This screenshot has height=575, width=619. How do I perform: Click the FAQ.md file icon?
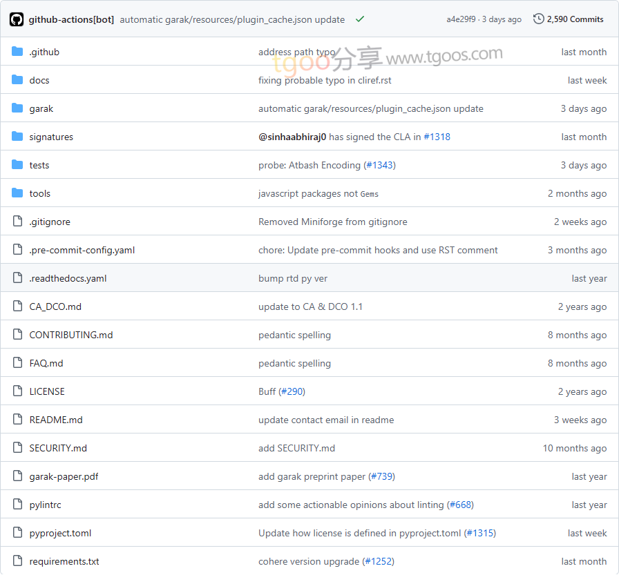[x=17, y=363]
